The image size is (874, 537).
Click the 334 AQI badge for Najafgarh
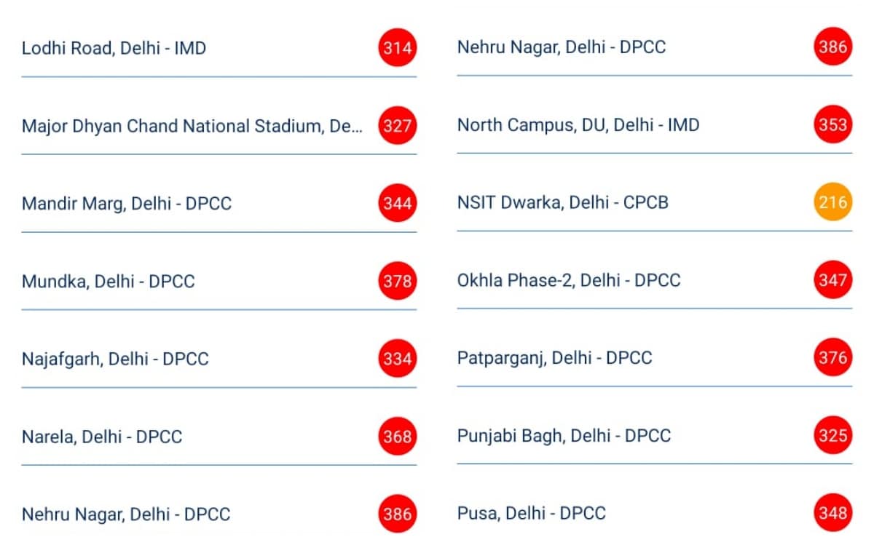click(x=397, y=359)
